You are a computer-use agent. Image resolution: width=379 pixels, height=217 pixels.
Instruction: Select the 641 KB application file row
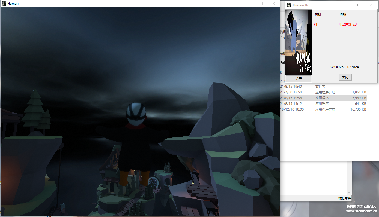tap(323, 104)
